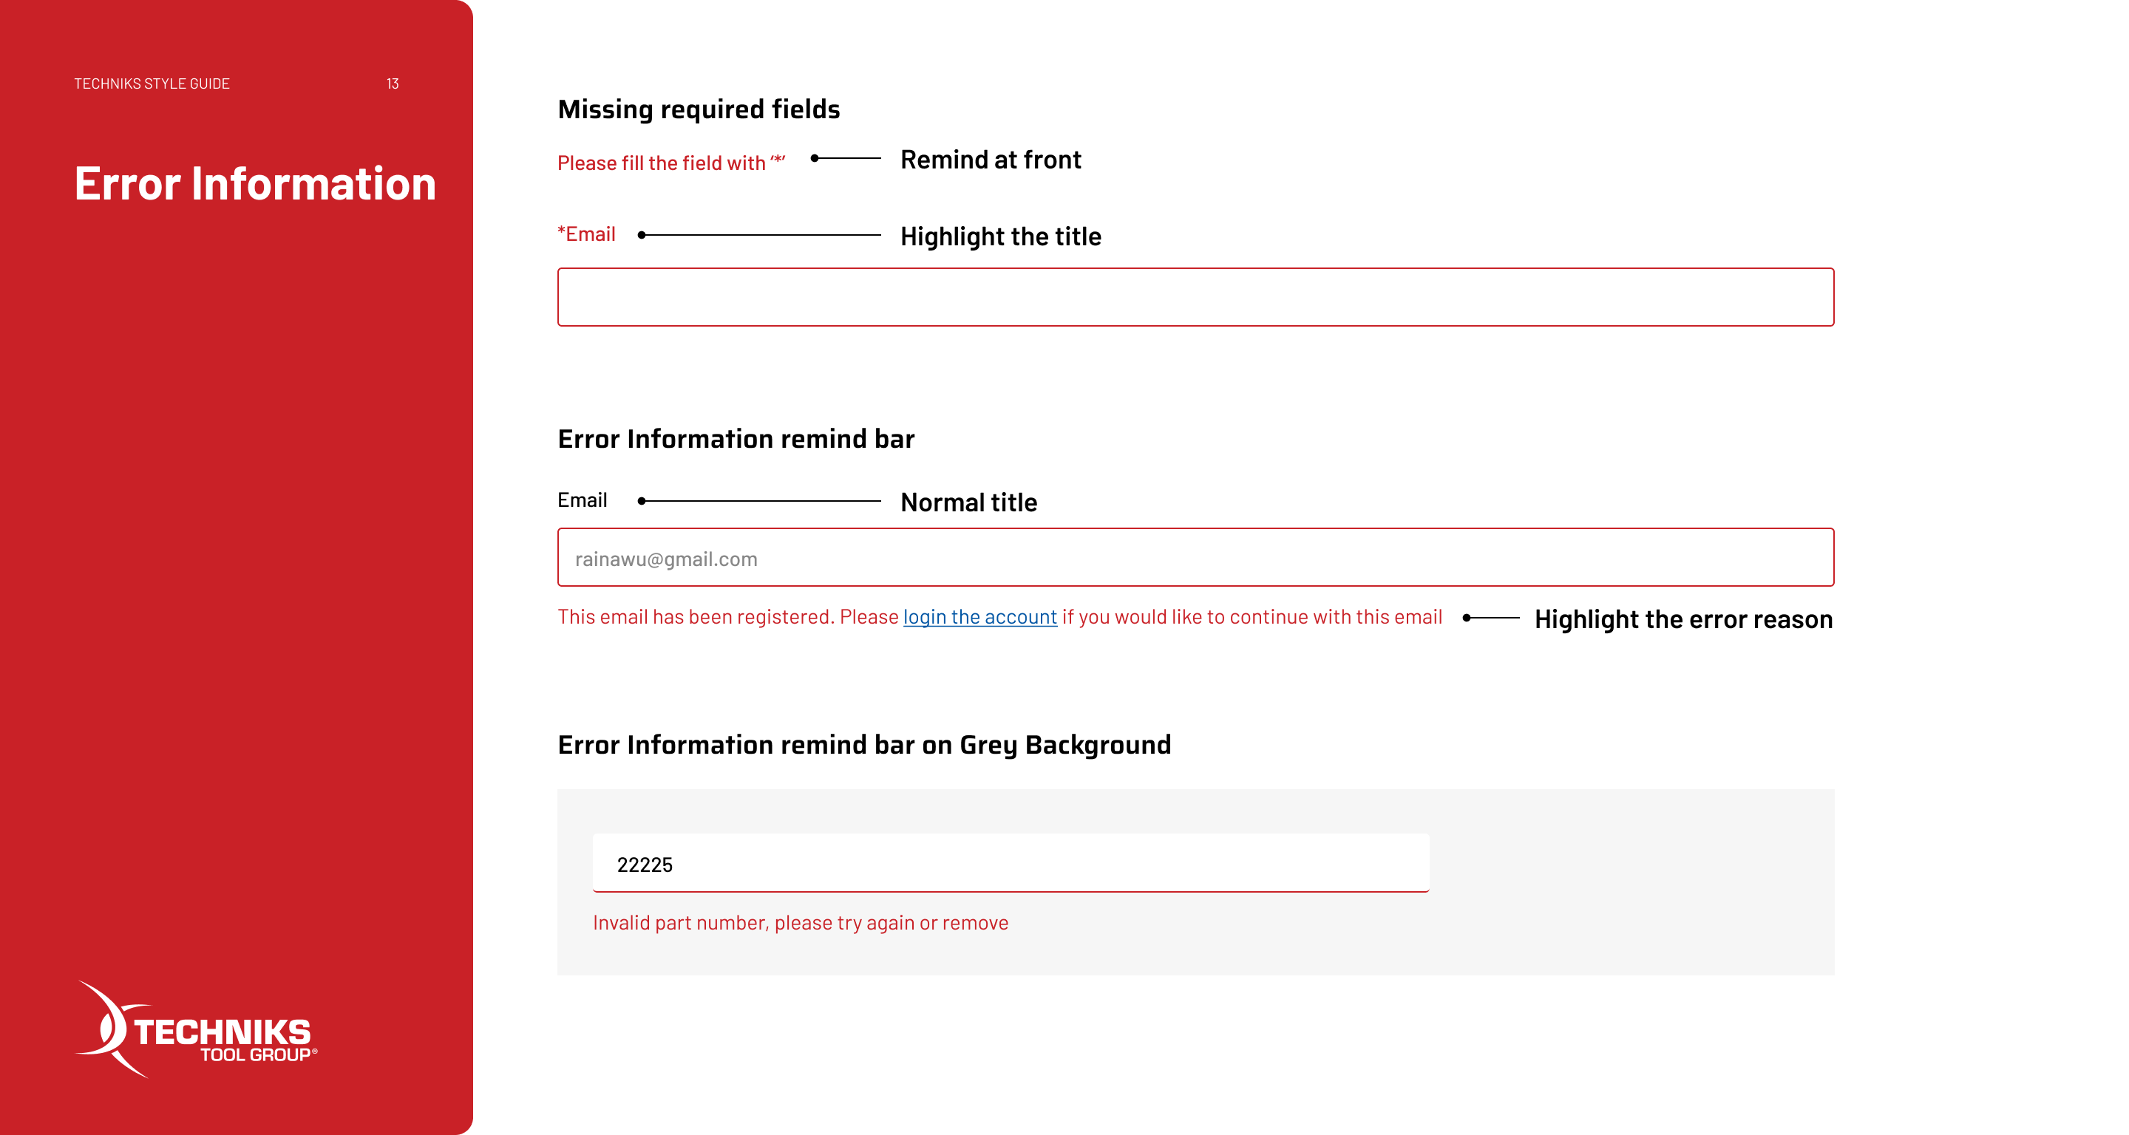Image resolution: width=2129 pixels, height=1135 pixels.
Task: Click the 'TECHNIKS STYLE GUIDE' header text
Action: click(x=152, y=83)
